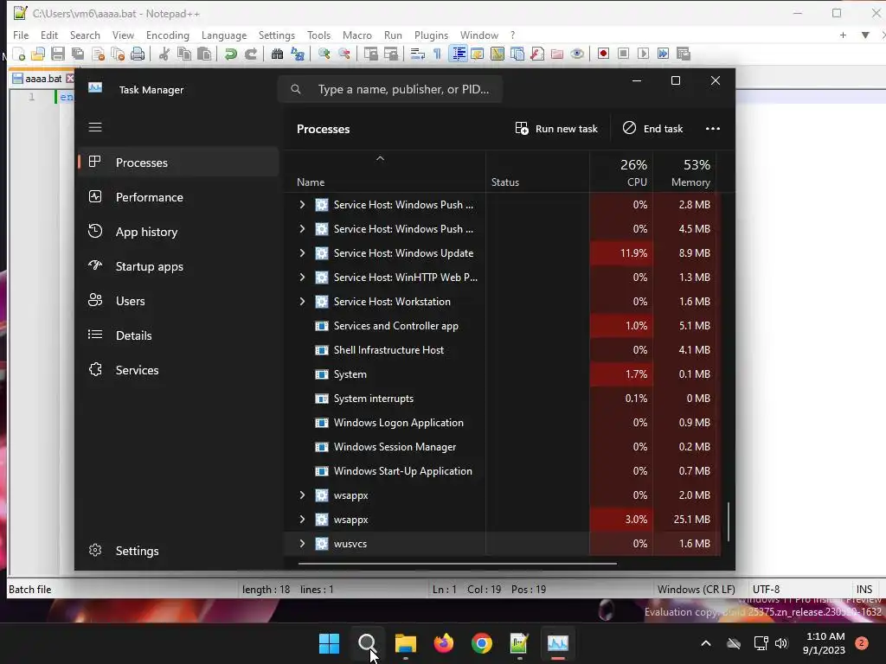The image size is (886, 664).
Task: Open App history in Task Manager
Action: (177, 232)
